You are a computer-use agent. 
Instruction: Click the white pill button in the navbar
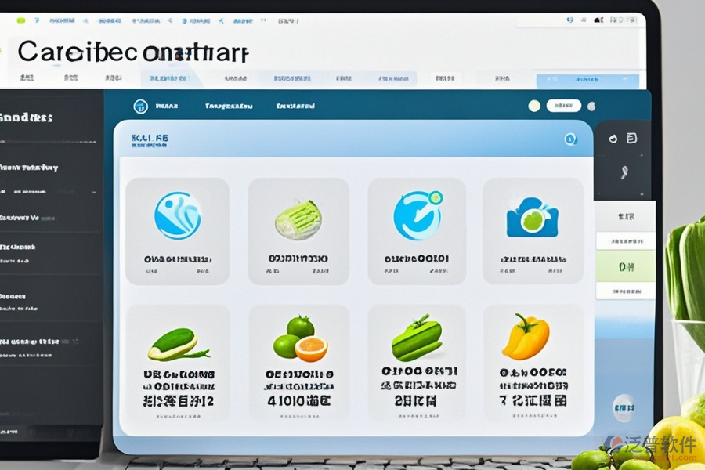coord(563,106)
